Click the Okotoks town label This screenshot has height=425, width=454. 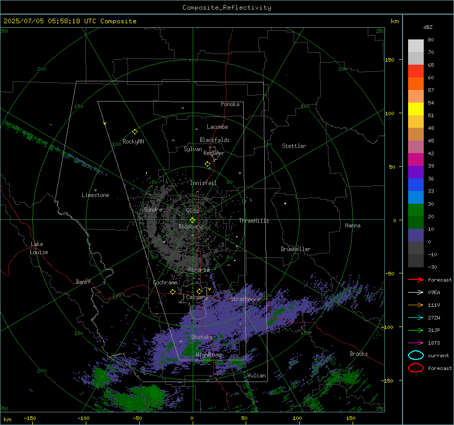click(202, 337)
